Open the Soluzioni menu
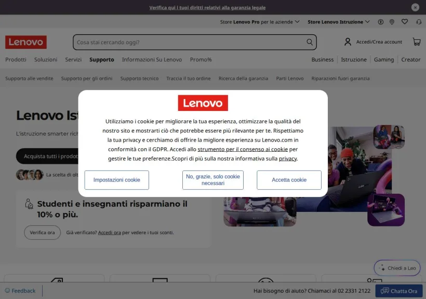Image resolution: width=426 pixels, height=299 pixels. click(x=46, y=60)
